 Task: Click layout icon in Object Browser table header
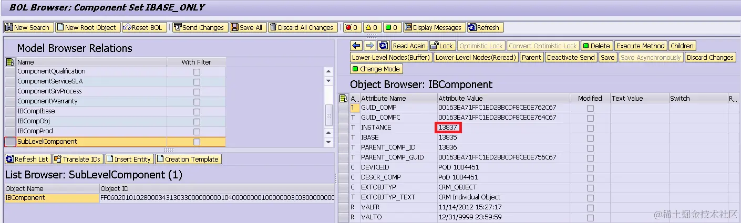pos(344,98)
